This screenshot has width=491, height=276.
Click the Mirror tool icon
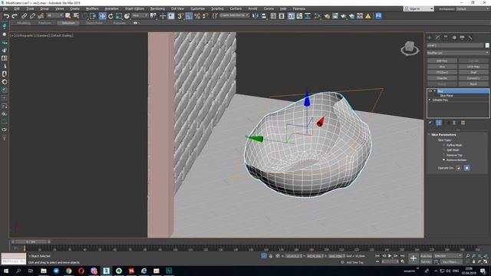pyautogui.click(x=255, y=16)
